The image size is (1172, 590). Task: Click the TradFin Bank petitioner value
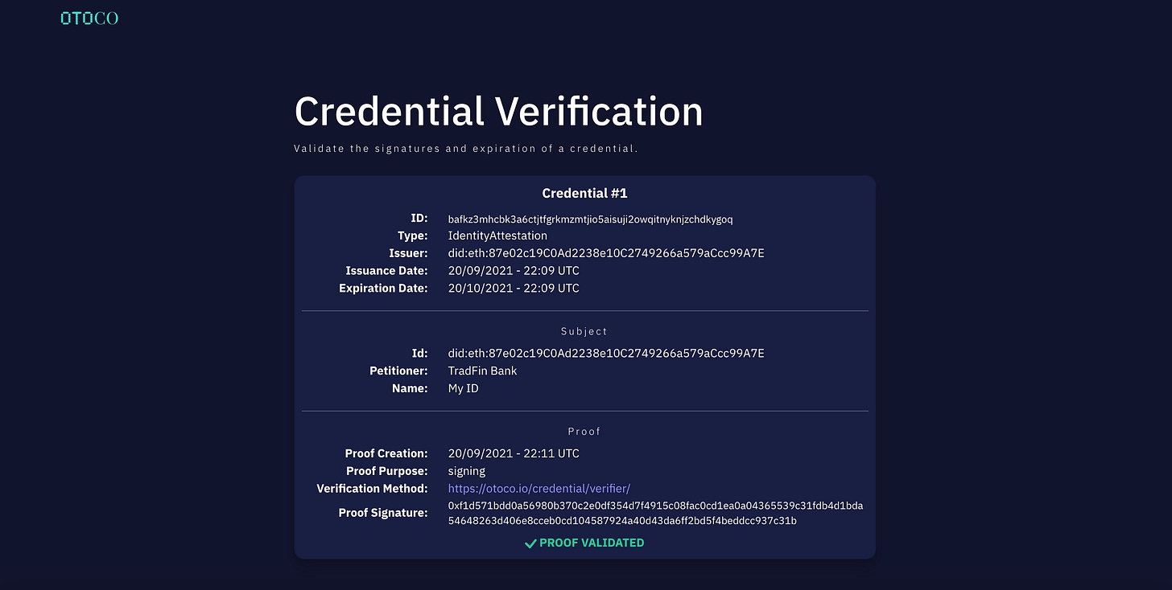coord(482,371)
